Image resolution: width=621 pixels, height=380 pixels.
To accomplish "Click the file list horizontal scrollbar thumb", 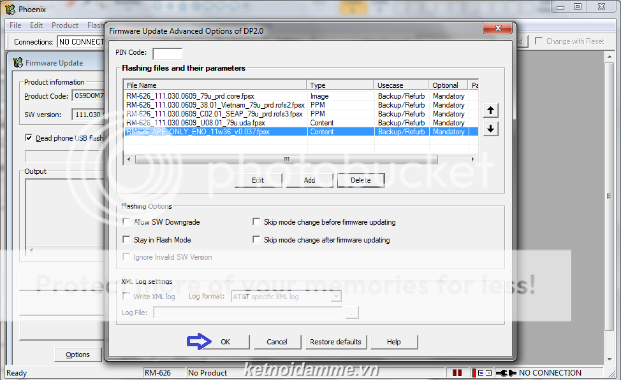I will 286,159.
